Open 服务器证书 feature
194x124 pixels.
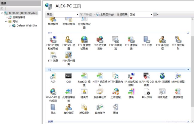pos(100,93)
